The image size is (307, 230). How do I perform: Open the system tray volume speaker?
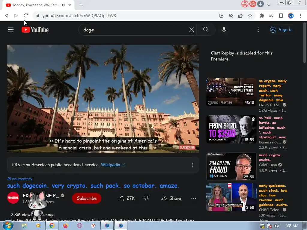pos(276,226)
